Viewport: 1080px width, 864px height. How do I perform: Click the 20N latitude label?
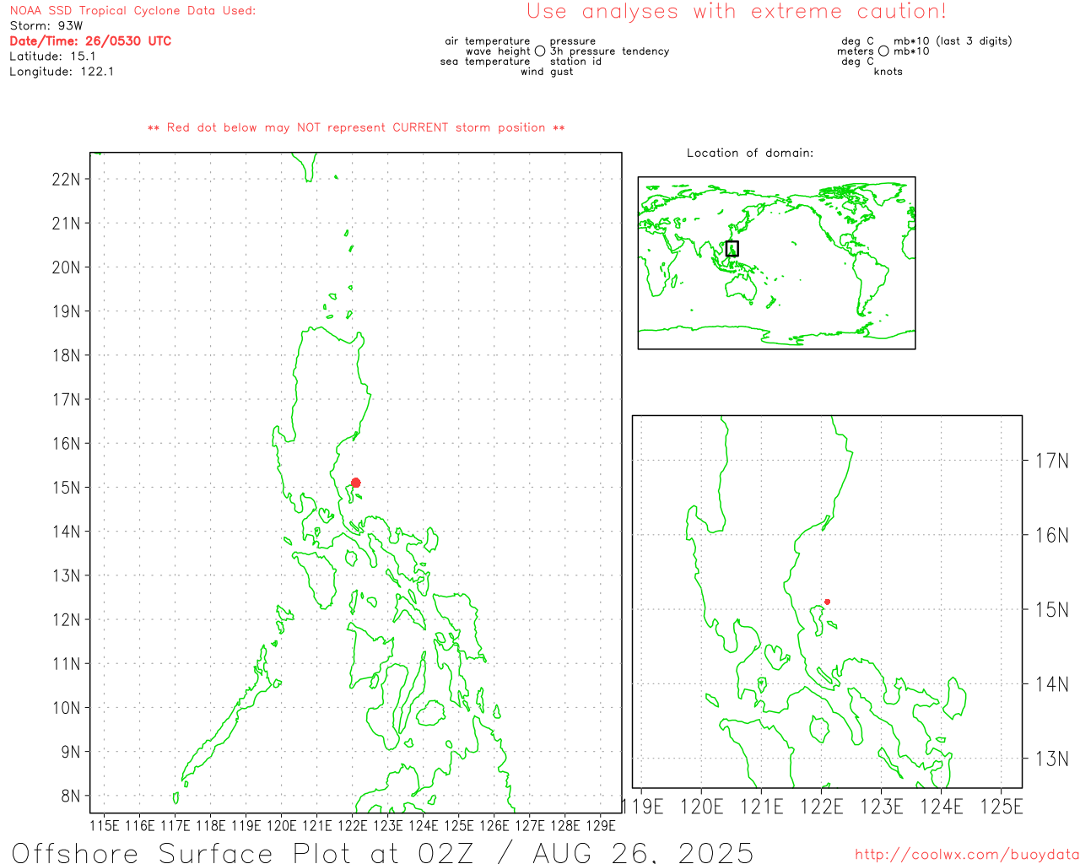(x=66, y=267)
